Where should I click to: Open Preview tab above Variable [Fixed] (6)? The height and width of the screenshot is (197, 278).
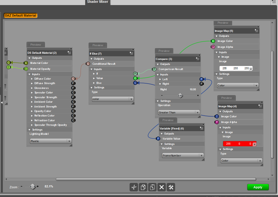[168, 120]
